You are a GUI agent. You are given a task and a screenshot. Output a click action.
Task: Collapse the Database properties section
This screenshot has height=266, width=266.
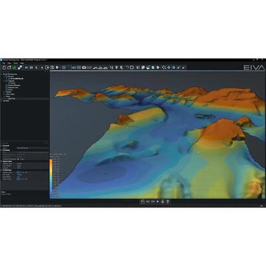(1, 150)
